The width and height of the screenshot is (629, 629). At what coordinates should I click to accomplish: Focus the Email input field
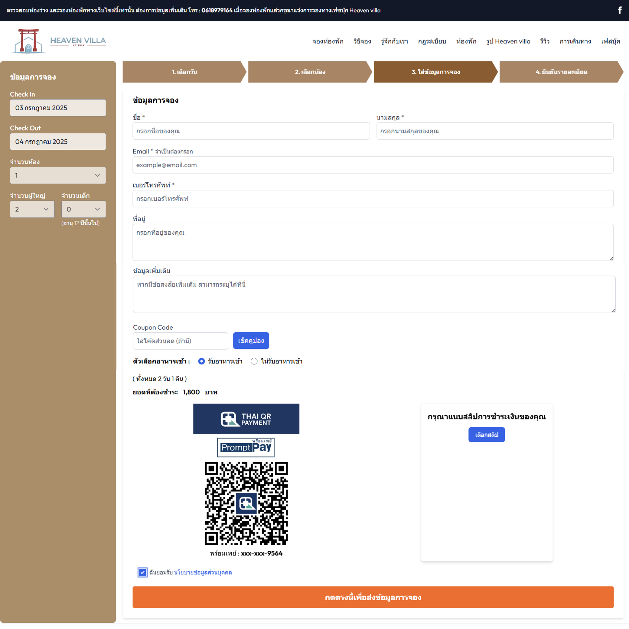[x=373, y=165]
